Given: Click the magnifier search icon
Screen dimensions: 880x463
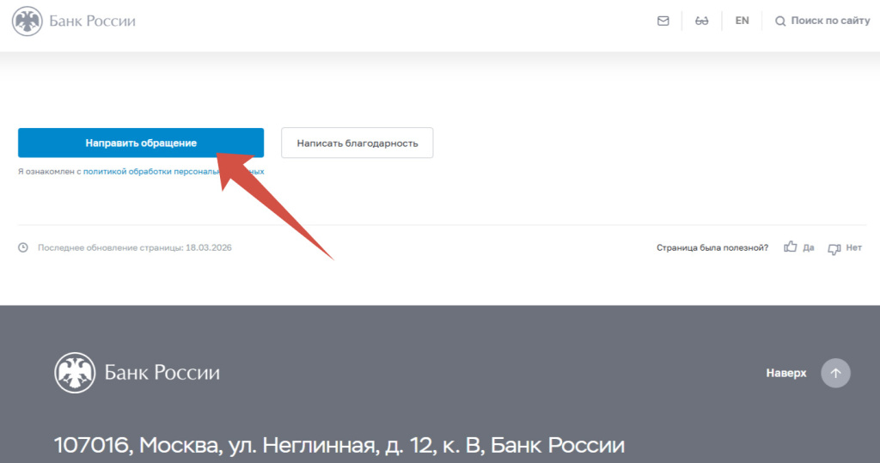Looking at the screenshot, I should (780, 21).
